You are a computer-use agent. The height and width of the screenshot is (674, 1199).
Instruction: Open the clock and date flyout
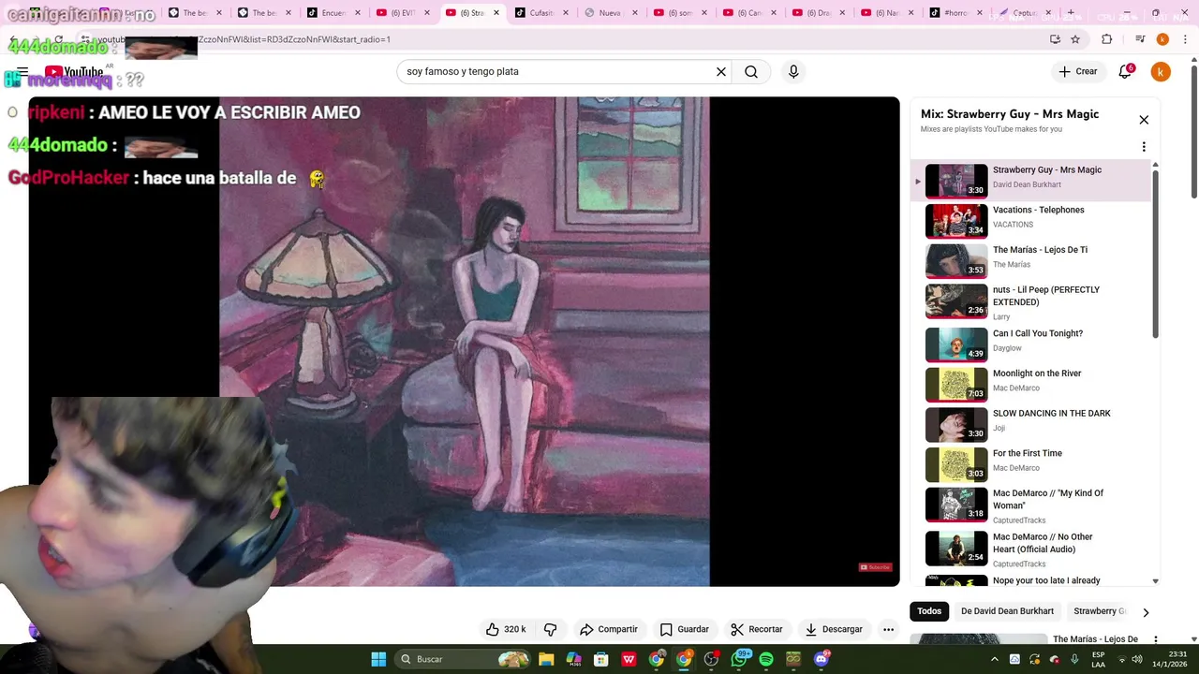(1169, 659)
